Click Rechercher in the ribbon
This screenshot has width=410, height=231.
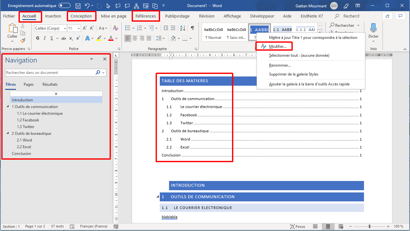click(x=344, y=25)
